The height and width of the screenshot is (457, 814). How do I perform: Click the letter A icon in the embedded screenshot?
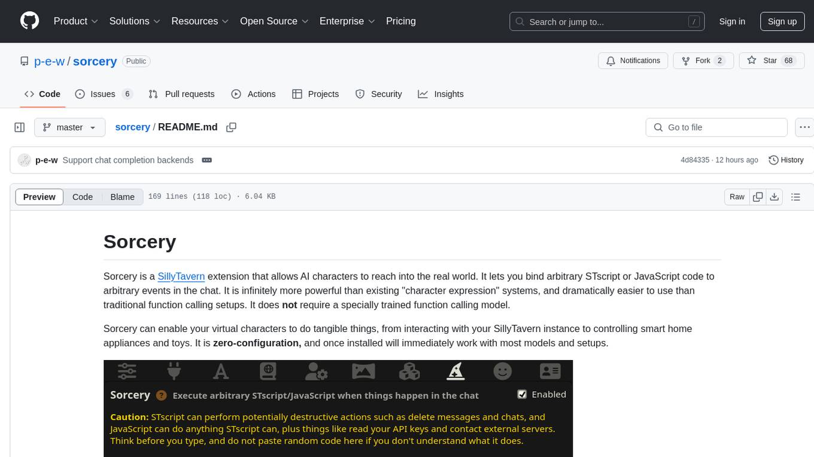pyautogui.click(x=221, y=371)
